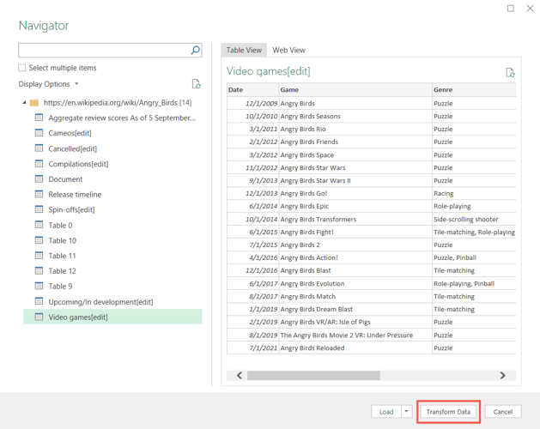Switch to the Table View tab

click(244, 51)
